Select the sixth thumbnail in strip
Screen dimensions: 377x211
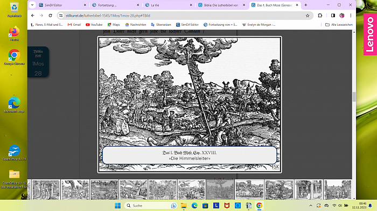coord(192,190)
